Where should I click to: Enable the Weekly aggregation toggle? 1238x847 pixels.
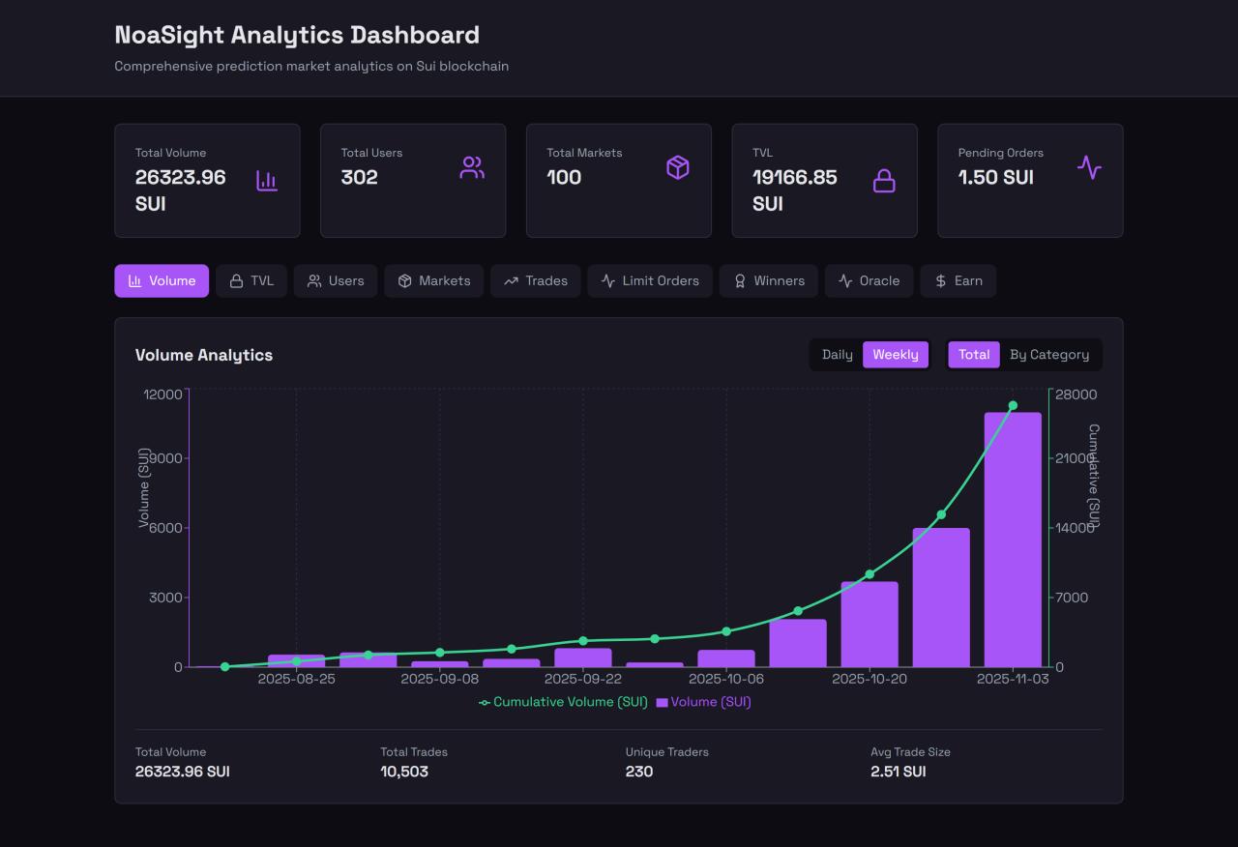895,354
